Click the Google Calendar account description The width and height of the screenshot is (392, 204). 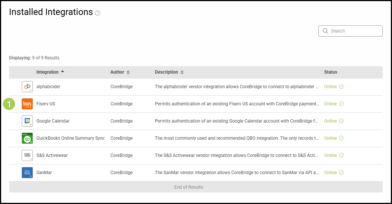point(237,121)
